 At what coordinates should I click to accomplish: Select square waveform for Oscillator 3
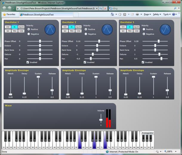pyautogui.click(x=136, y=27)
